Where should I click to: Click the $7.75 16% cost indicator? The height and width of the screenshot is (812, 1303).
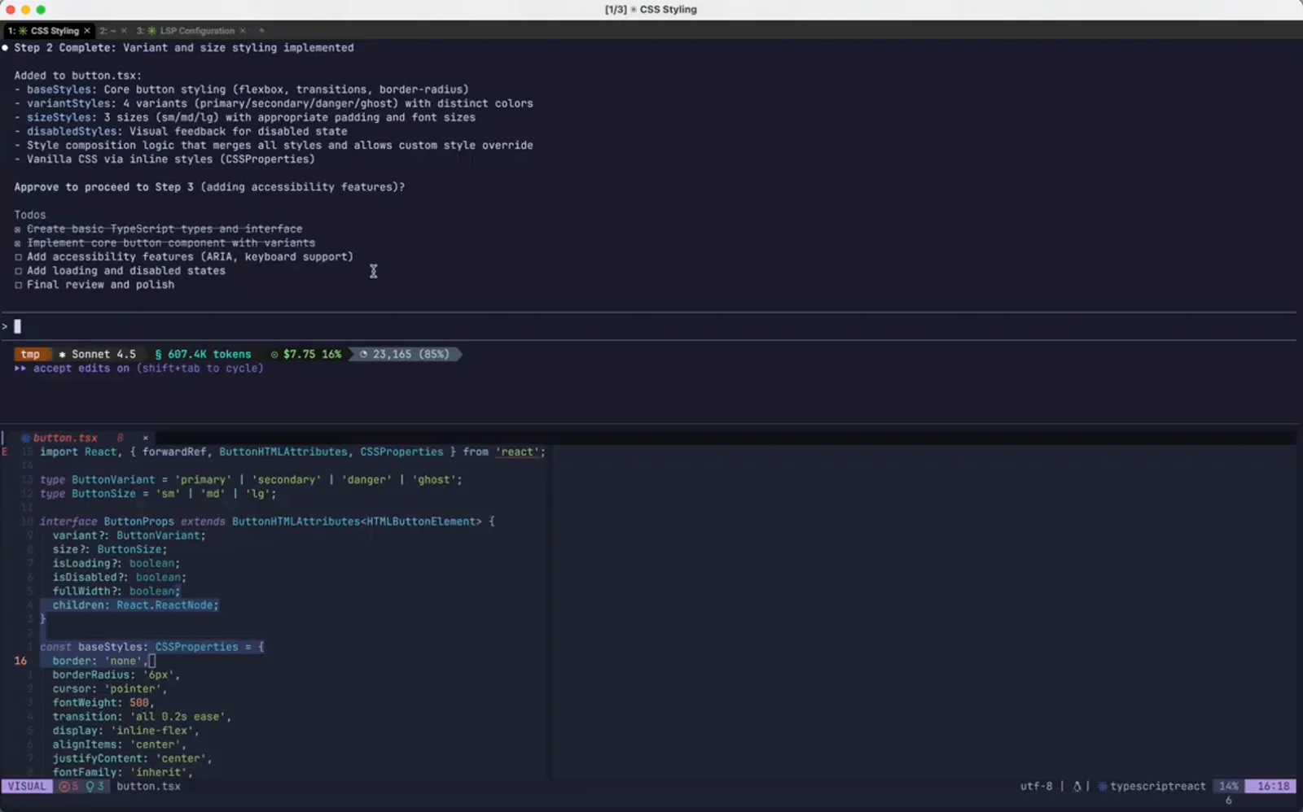(x=306, y=354)
